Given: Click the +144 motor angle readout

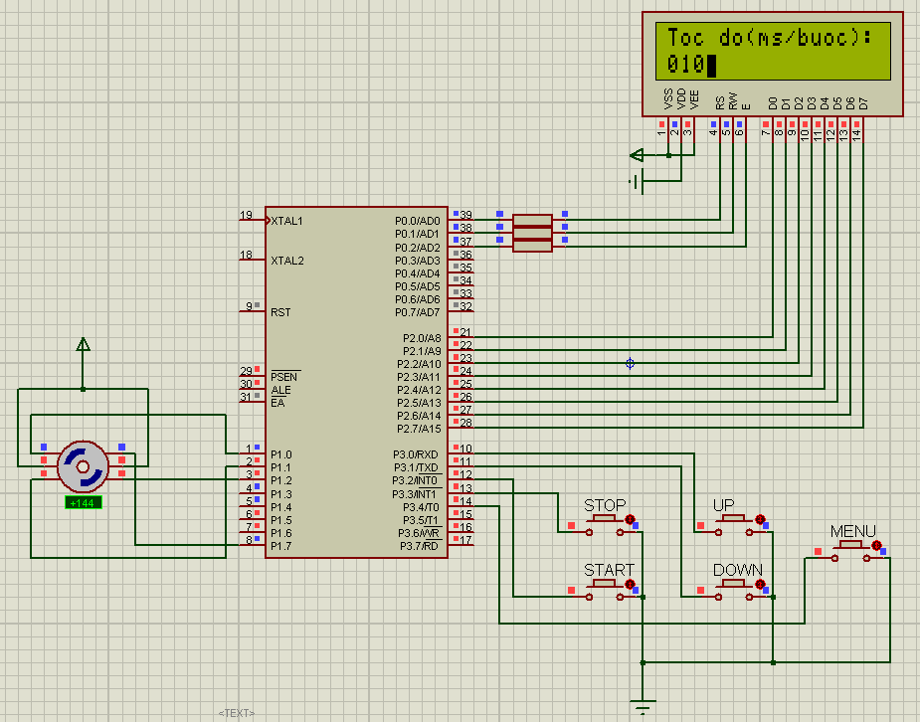Looking at the screenshot, I should click(x=83, y=502).
